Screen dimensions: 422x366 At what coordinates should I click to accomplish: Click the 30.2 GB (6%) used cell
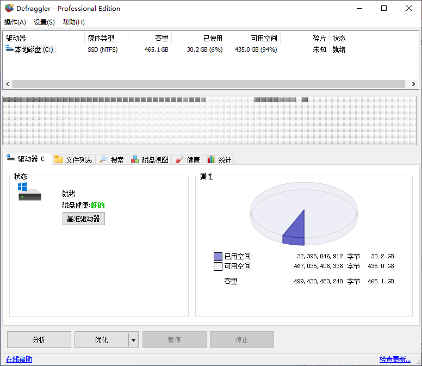coord(205,49)
